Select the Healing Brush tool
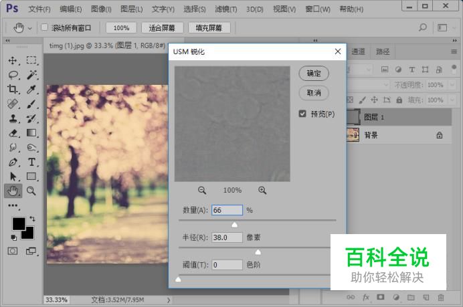Screen dimensions: 463x307 (13, 104)
